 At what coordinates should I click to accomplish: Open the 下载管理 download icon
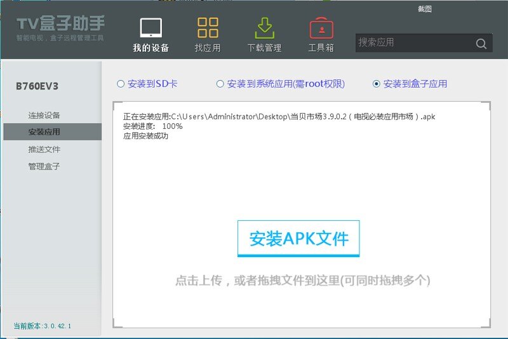pos(264,28)
